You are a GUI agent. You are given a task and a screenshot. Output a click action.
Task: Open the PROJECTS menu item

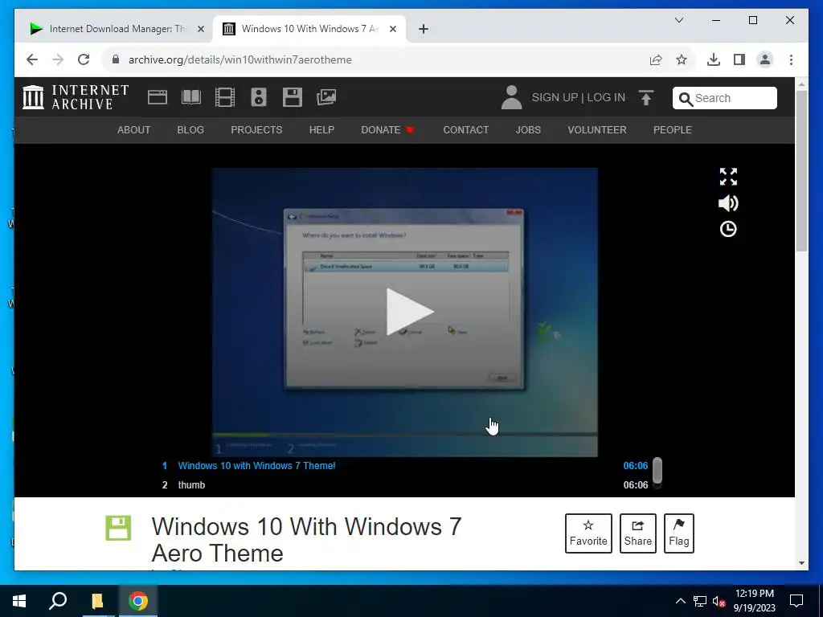tap(256, 129)
